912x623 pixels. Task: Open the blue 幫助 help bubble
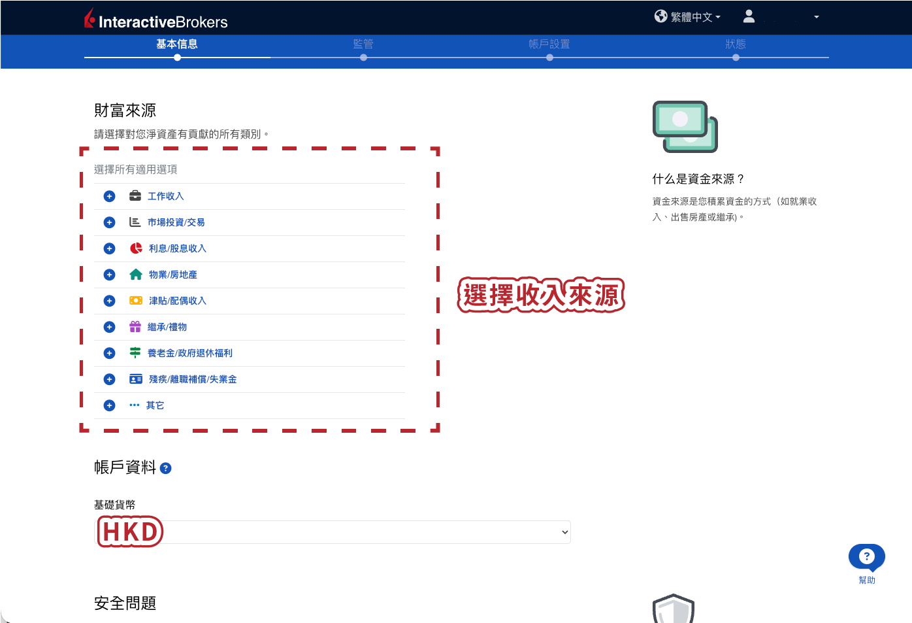pyautogui.click(x=866, y=557)
